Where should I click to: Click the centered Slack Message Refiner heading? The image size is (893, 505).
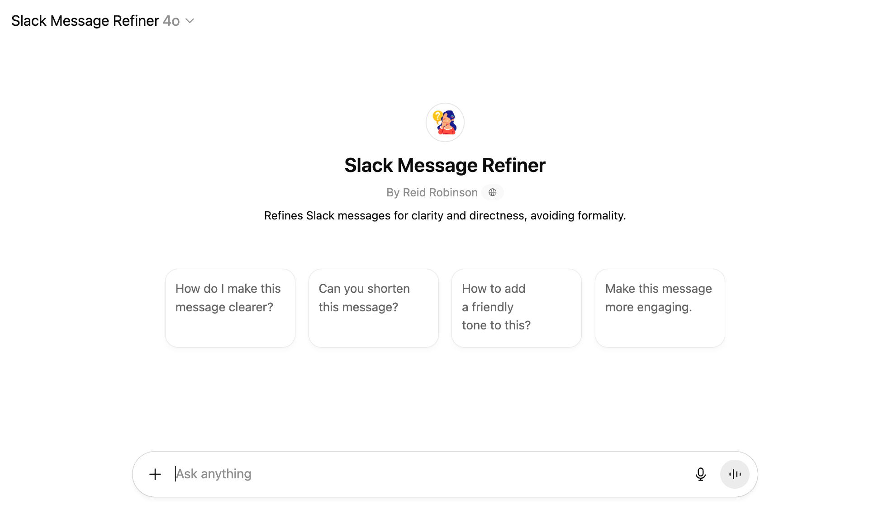(445, 165)
